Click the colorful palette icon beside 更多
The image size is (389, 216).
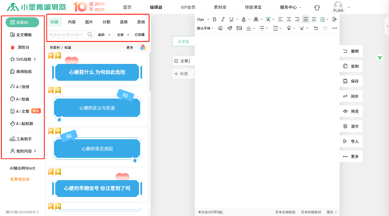click(x=143, y=47)
